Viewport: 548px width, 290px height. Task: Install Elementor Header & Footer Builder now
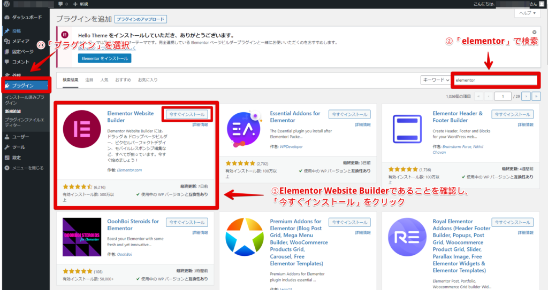pos(512,114)
